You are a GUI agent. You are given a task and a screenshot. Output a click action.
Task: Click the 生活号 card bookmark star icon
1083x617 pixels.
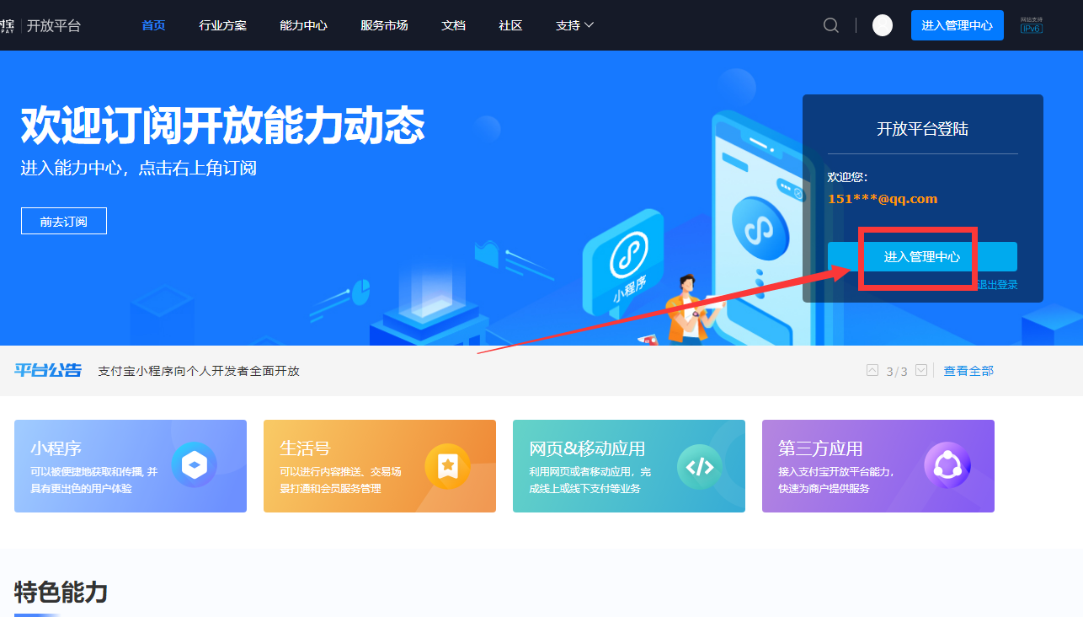click(447, 465)
